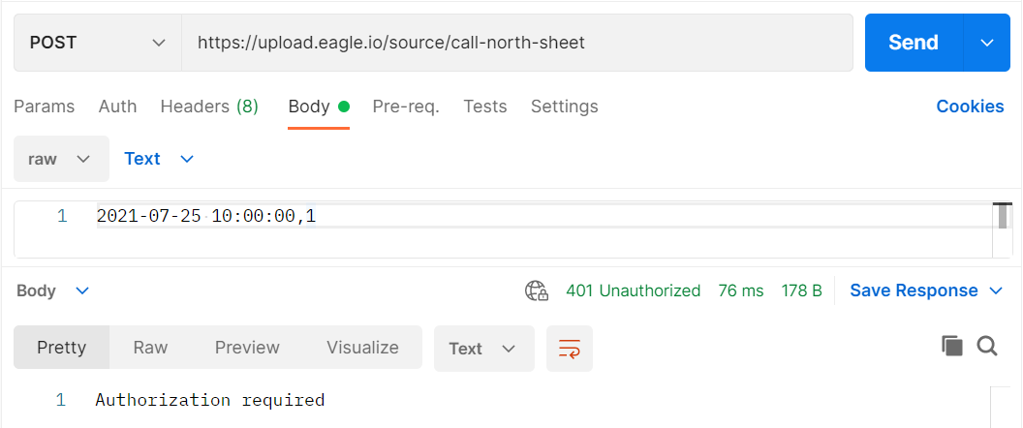This screenshot has height=428, width=1023.
Task: Switch to Headers (8) tab
Action: 209,107
